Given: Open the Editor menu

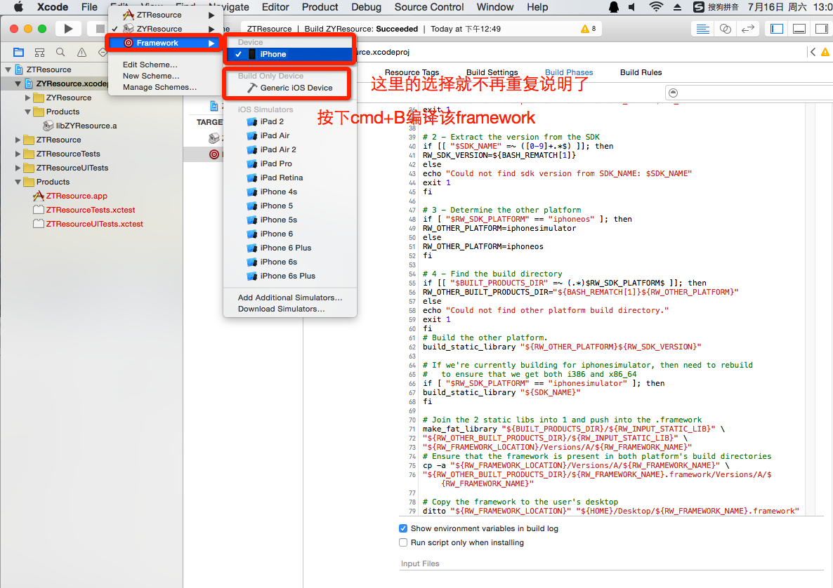Looking at the screenshot, I should [x=275, y=7].
